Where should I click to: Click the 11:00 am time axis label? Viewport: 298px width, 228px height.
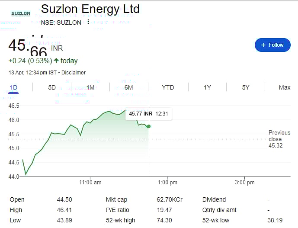90,183
